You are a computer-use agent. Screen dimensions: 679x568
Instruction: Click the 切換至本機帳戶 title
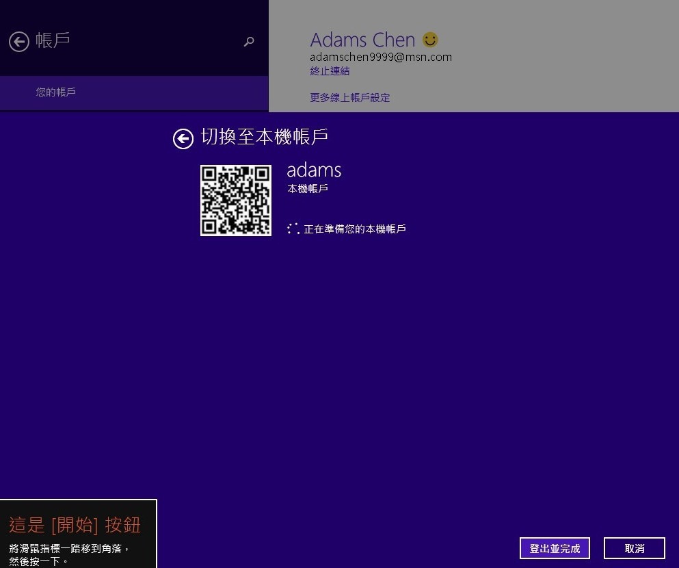click(x=264, y=137)
